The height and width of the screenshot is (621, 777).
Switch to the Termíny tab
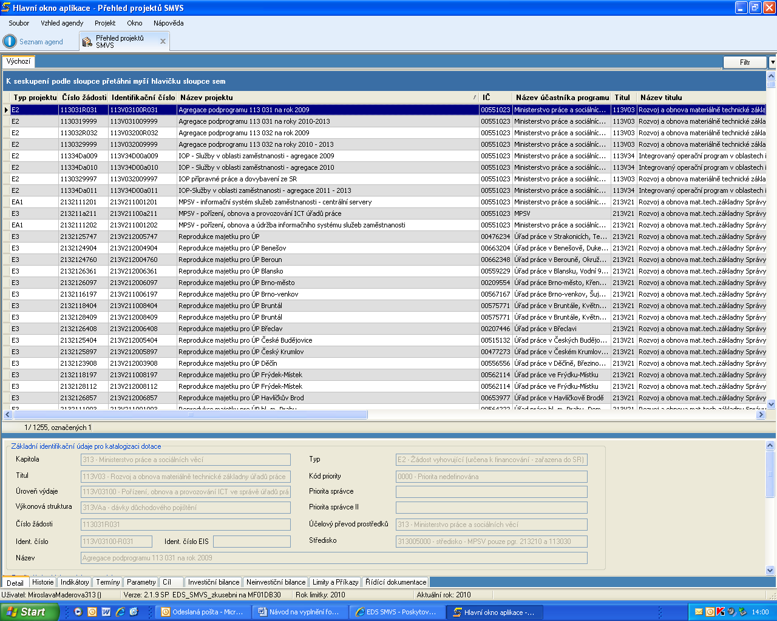tap(108, 582)
